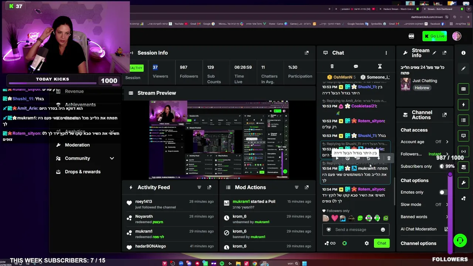Click the browser address bar
The height and width of the screenshot is (266, 473).
coord(427,17)
